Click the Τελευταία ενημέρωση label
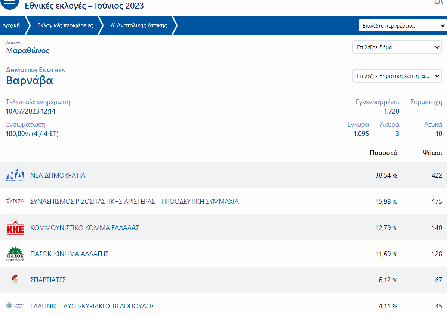This screenshot has width=447, height=317. (38, 102)
